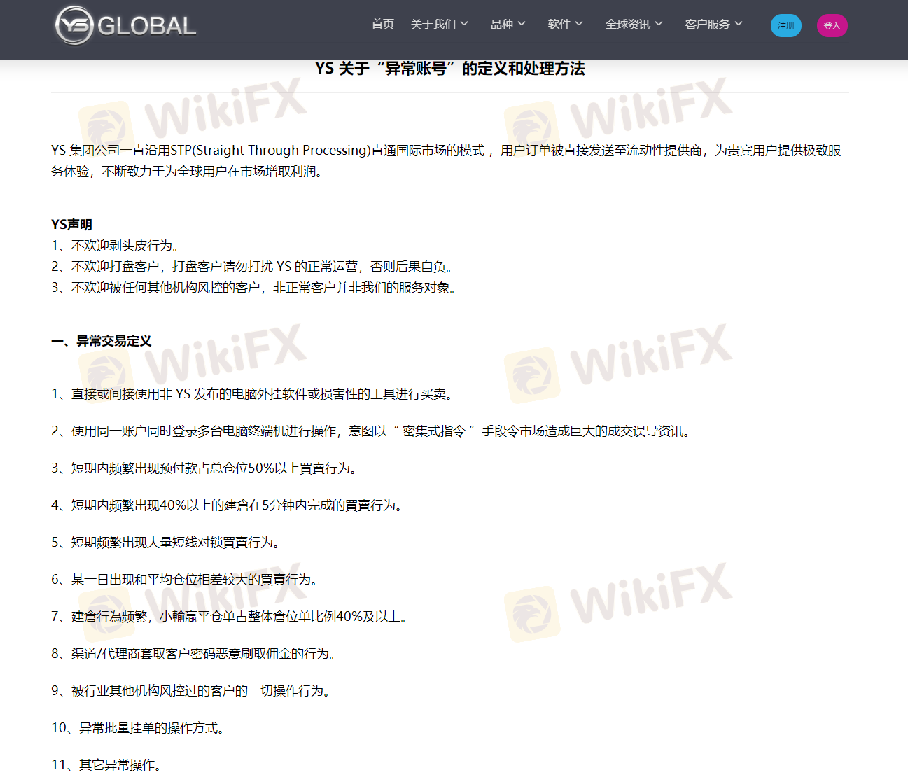This screenshot has height=775, width=908.
Task: Expand the 全球资讯 dropdown chevron
Action: [x=659, y=24]
